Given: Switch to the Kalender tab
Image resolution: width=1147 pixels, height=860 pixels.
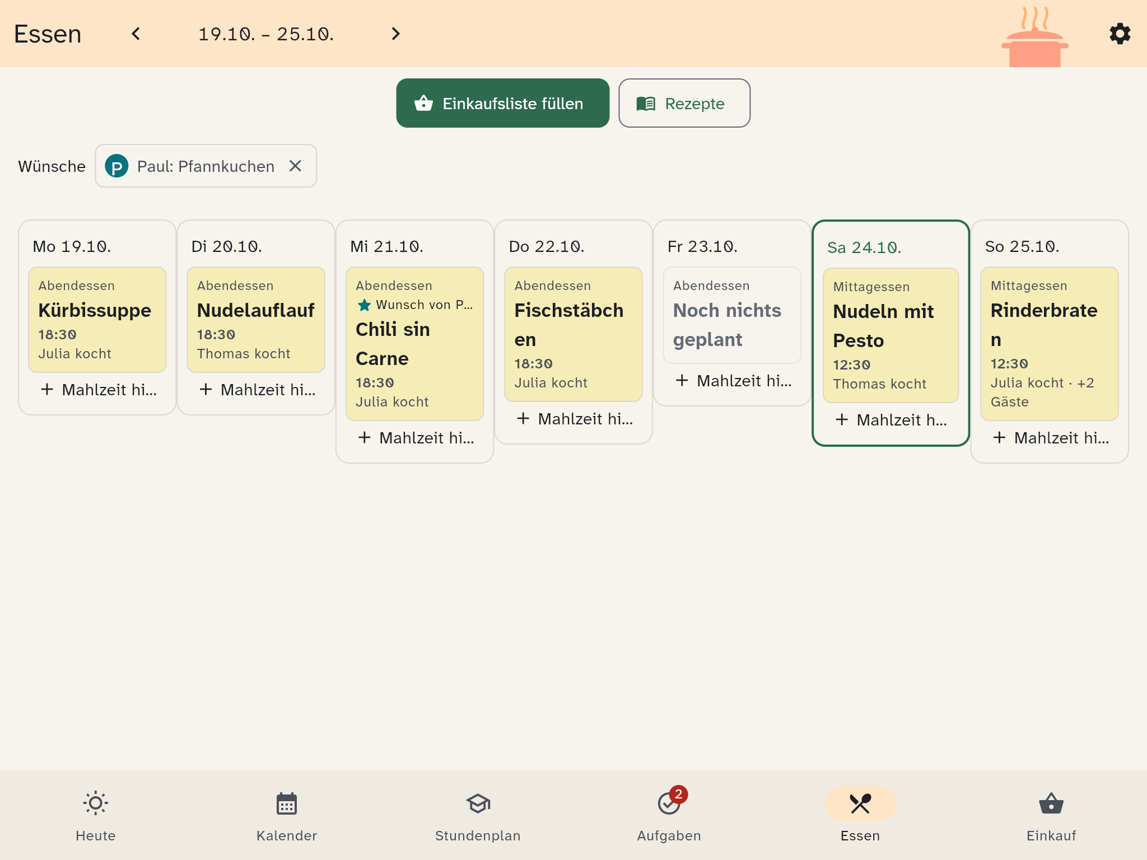Looking at the screenshot, I should click(287, 815).
